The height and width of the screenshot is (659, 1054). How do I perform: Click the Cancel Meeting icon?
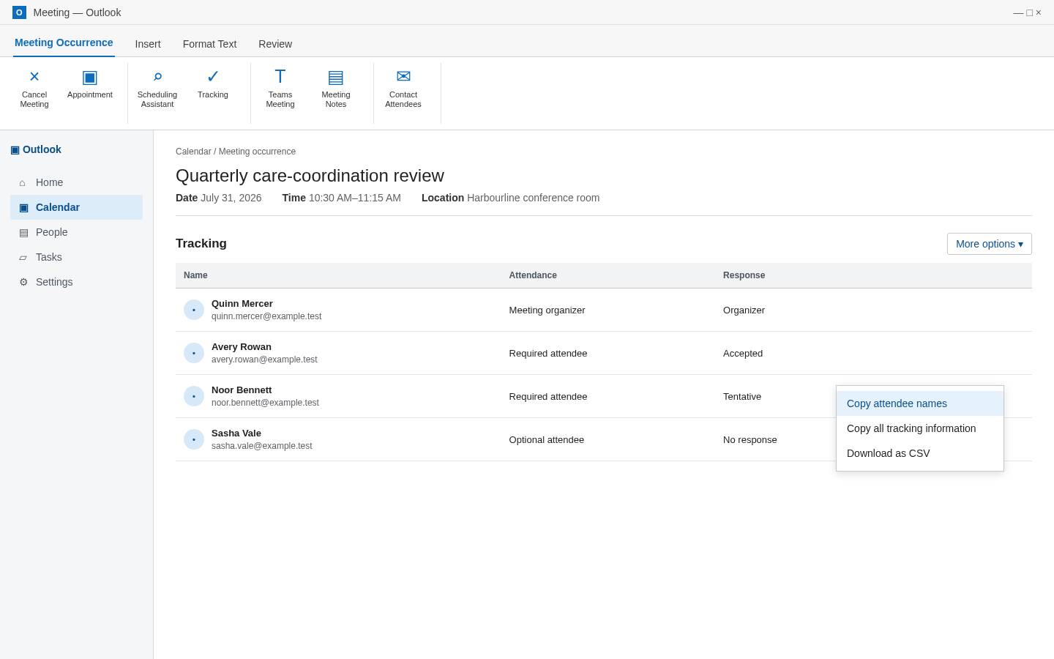point(34,77)
